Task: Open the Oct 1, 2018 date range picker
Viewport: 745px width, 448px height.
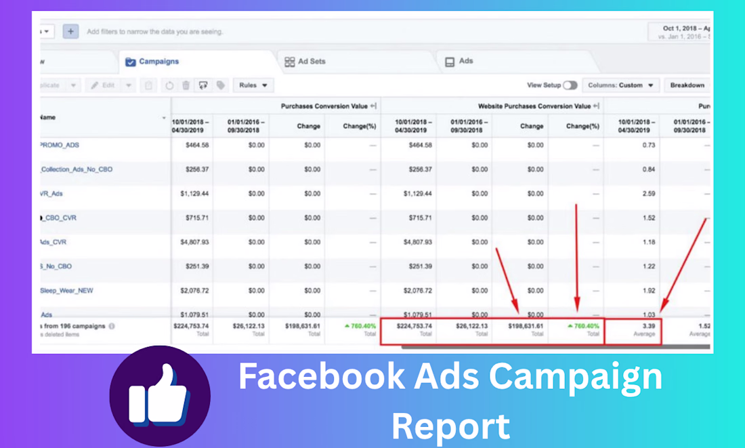Action: [x=679, y=32]
